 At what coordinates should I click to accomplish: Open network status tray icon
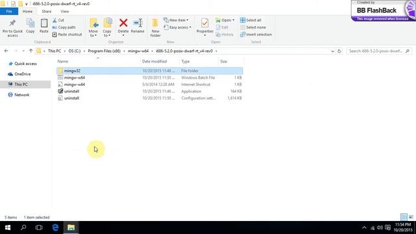click(x=372, y=227)
